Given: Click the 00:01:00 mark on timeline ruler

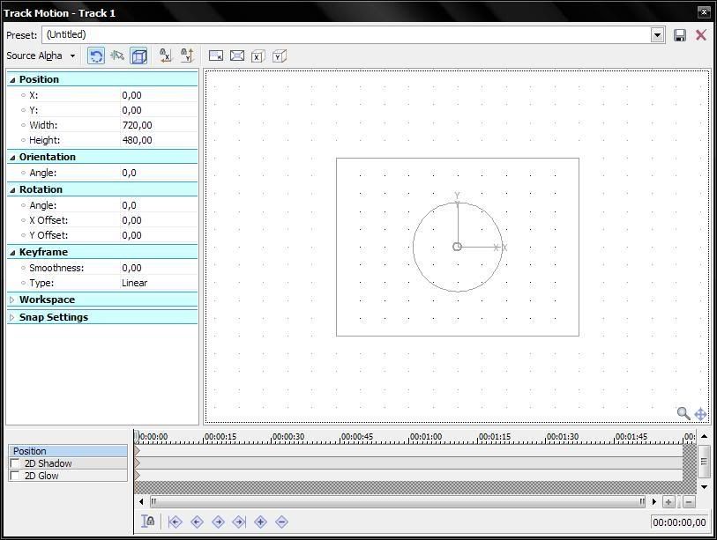Looking at the screenshot, I should 426,437.
